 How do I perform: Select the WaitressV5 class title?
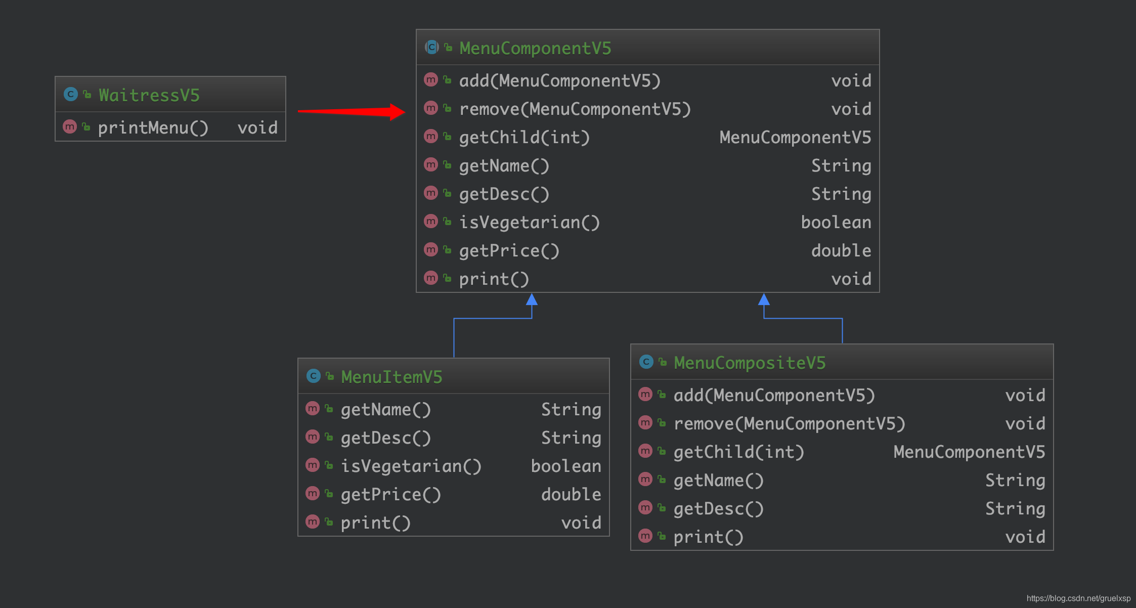click(x=149, y=95)
